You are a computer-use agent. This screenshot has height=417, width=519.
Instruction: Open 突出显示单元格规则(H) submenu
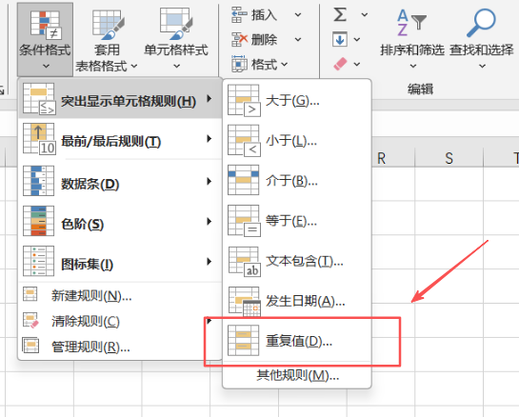(120, 99)
